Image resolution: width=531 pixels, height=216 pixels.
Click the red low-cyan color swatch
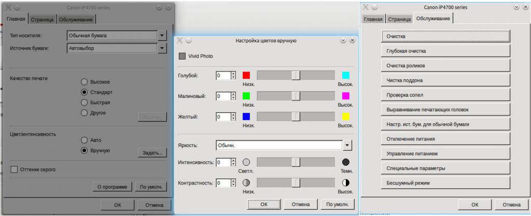point(246,75)
